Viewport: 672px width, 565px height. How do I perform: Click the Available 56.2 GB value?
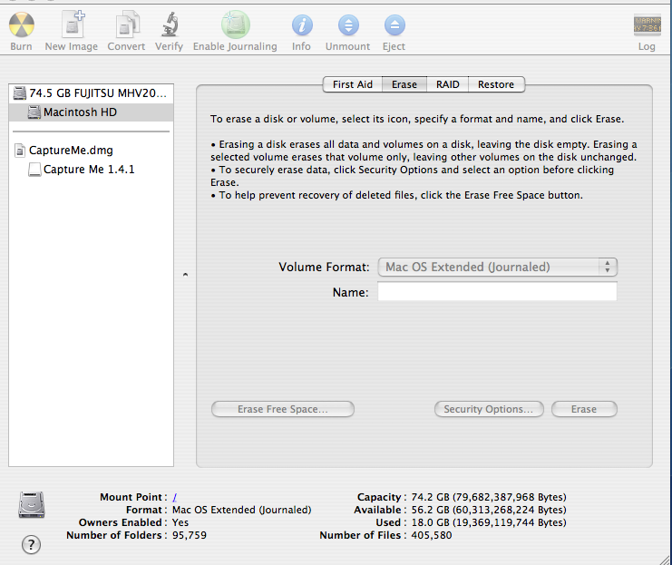pos(489,510)
